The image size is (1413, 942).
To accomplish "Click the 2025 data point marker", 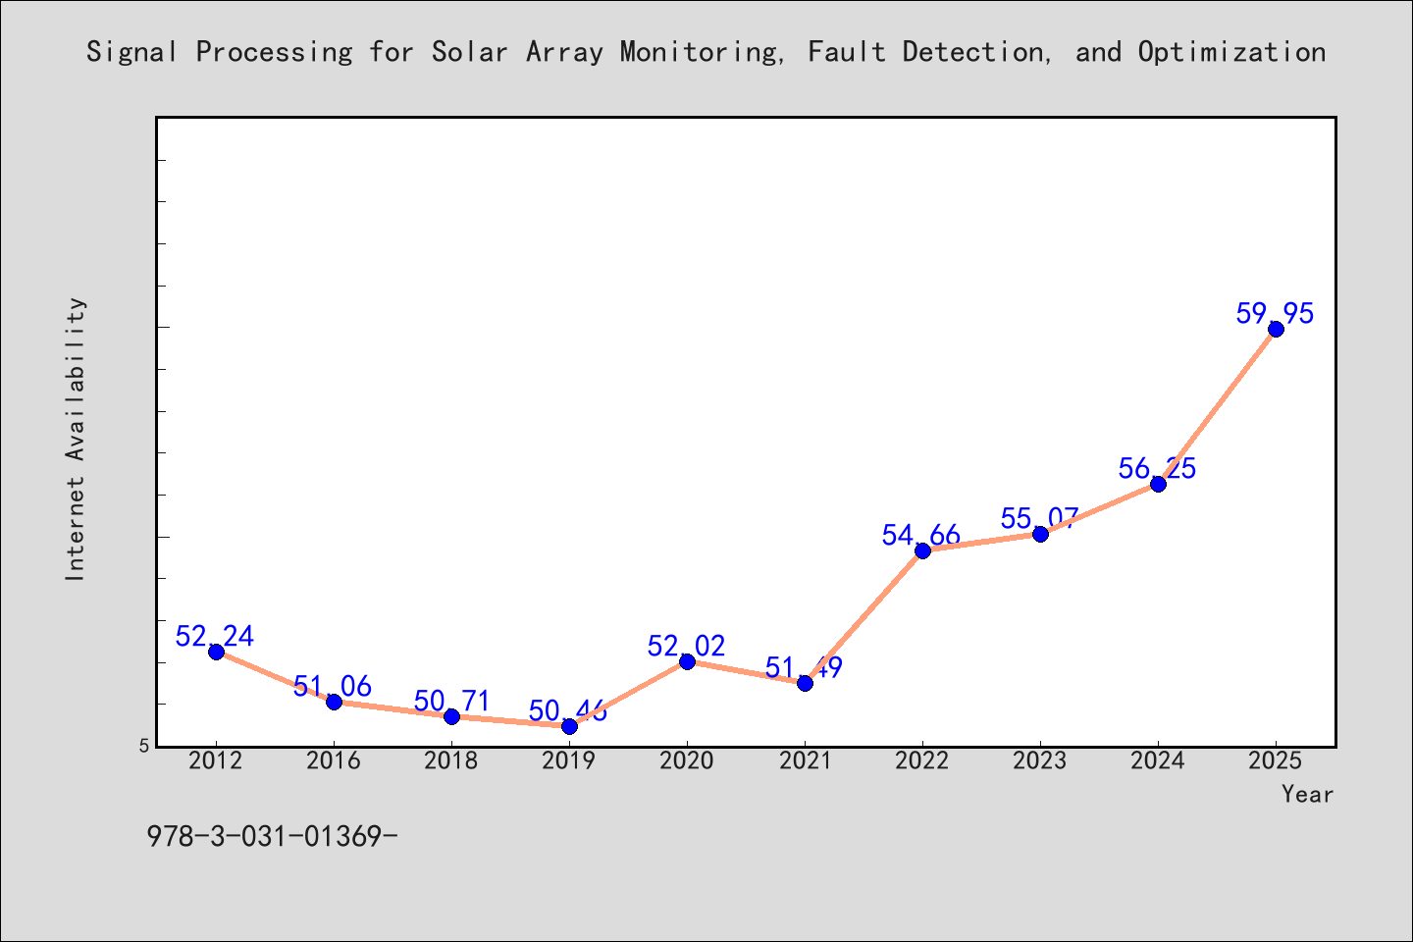I will coord(1276,329).
